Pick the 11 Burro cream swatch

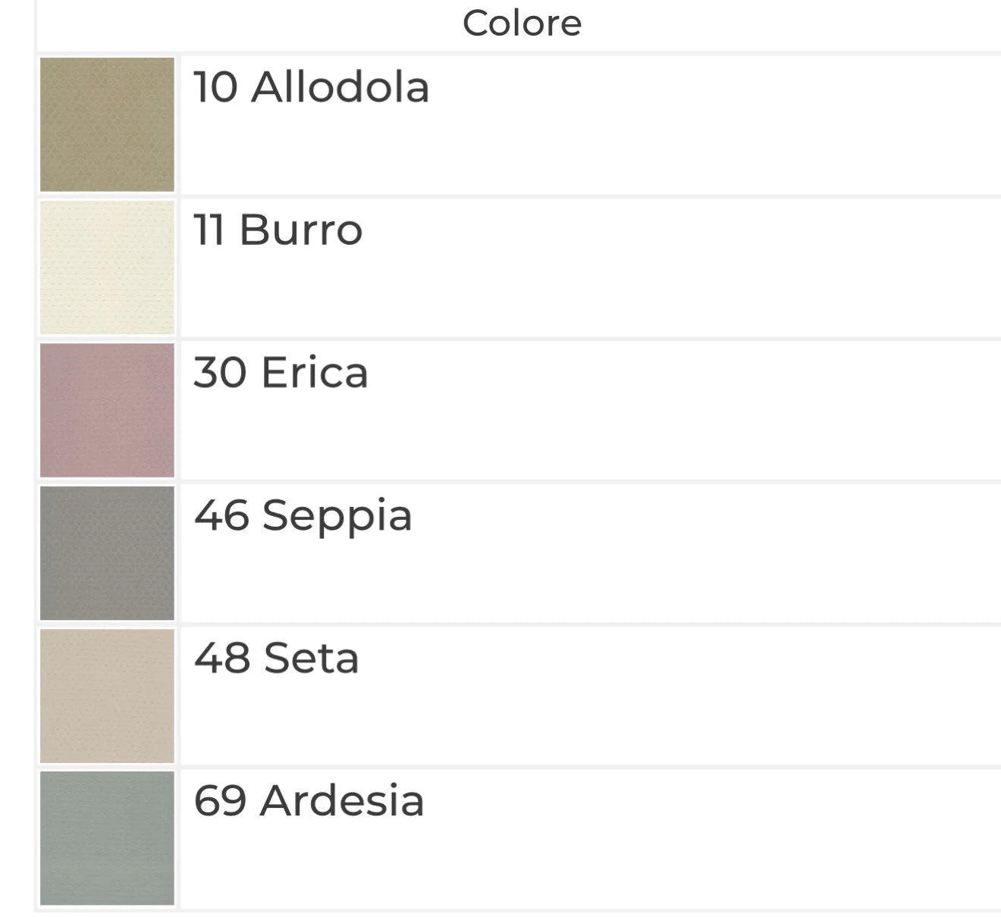coord(107,268)
